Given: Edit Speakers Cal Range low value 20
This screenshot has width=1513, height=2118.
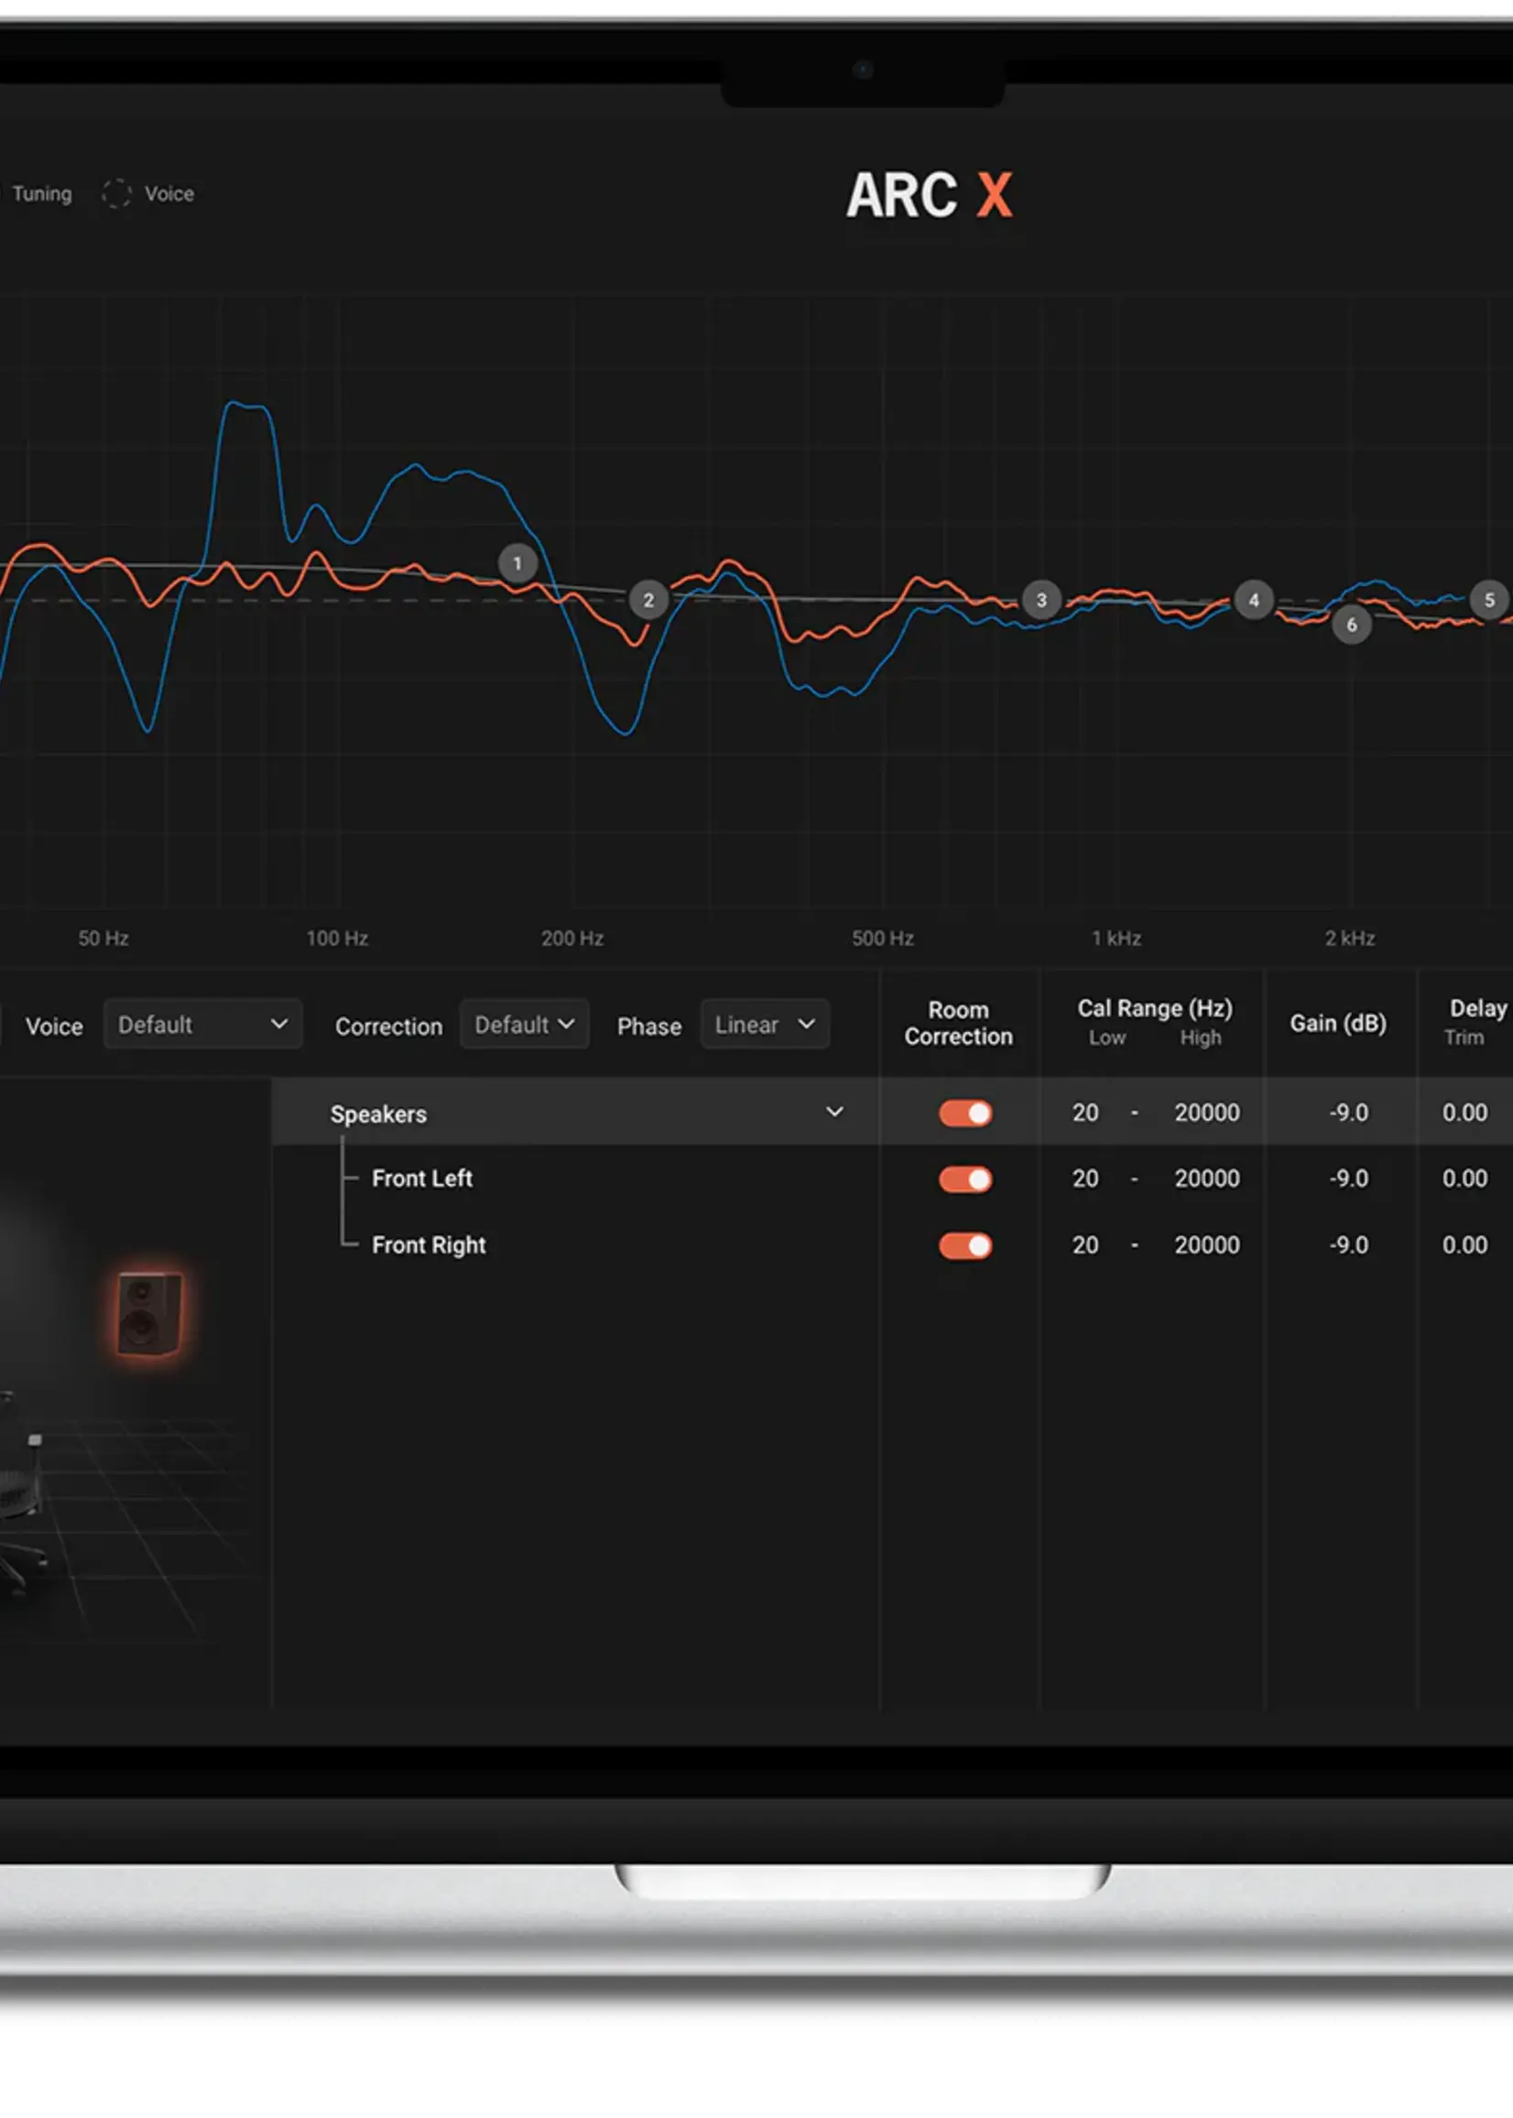Looking at the screenshot, I should tap(1085, 1112).
